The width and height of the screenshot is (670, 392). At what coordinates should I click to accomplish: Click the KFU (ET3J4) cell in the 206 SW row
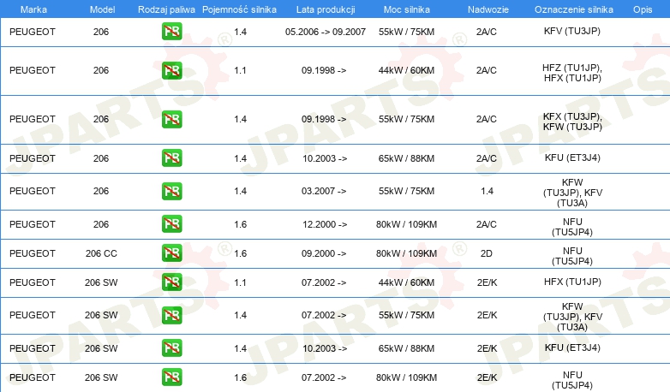click(x=572, y=348)
